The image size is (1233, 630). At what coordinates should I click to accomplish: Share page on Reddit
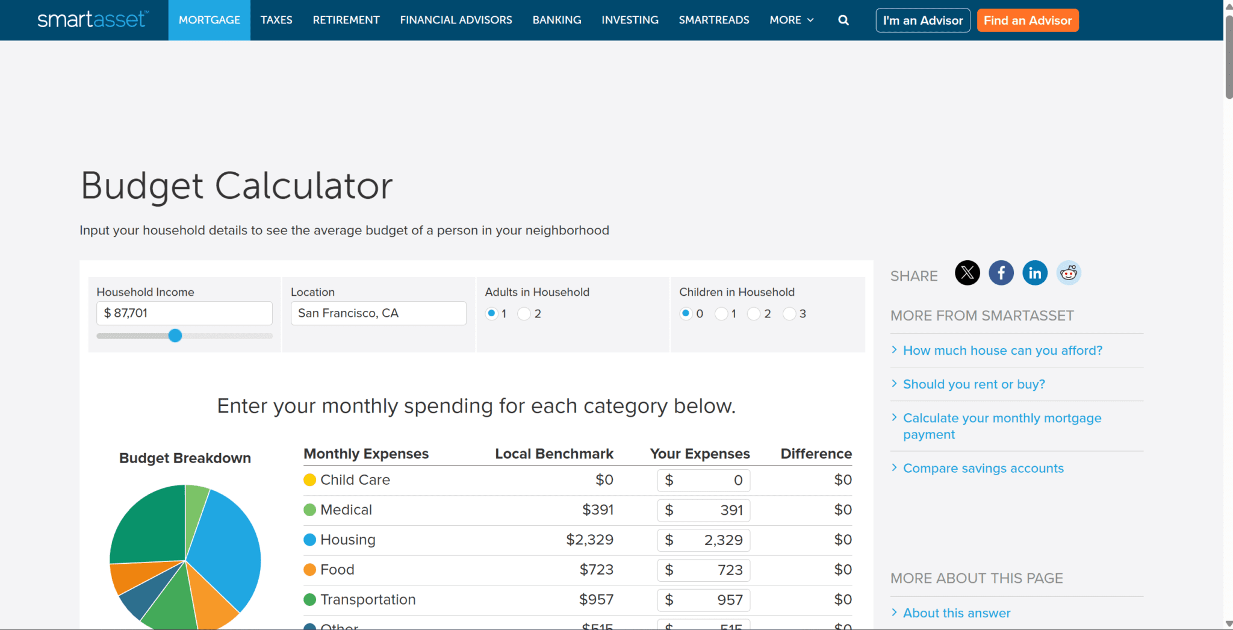pyautogui.click(x=1068, y=273)
